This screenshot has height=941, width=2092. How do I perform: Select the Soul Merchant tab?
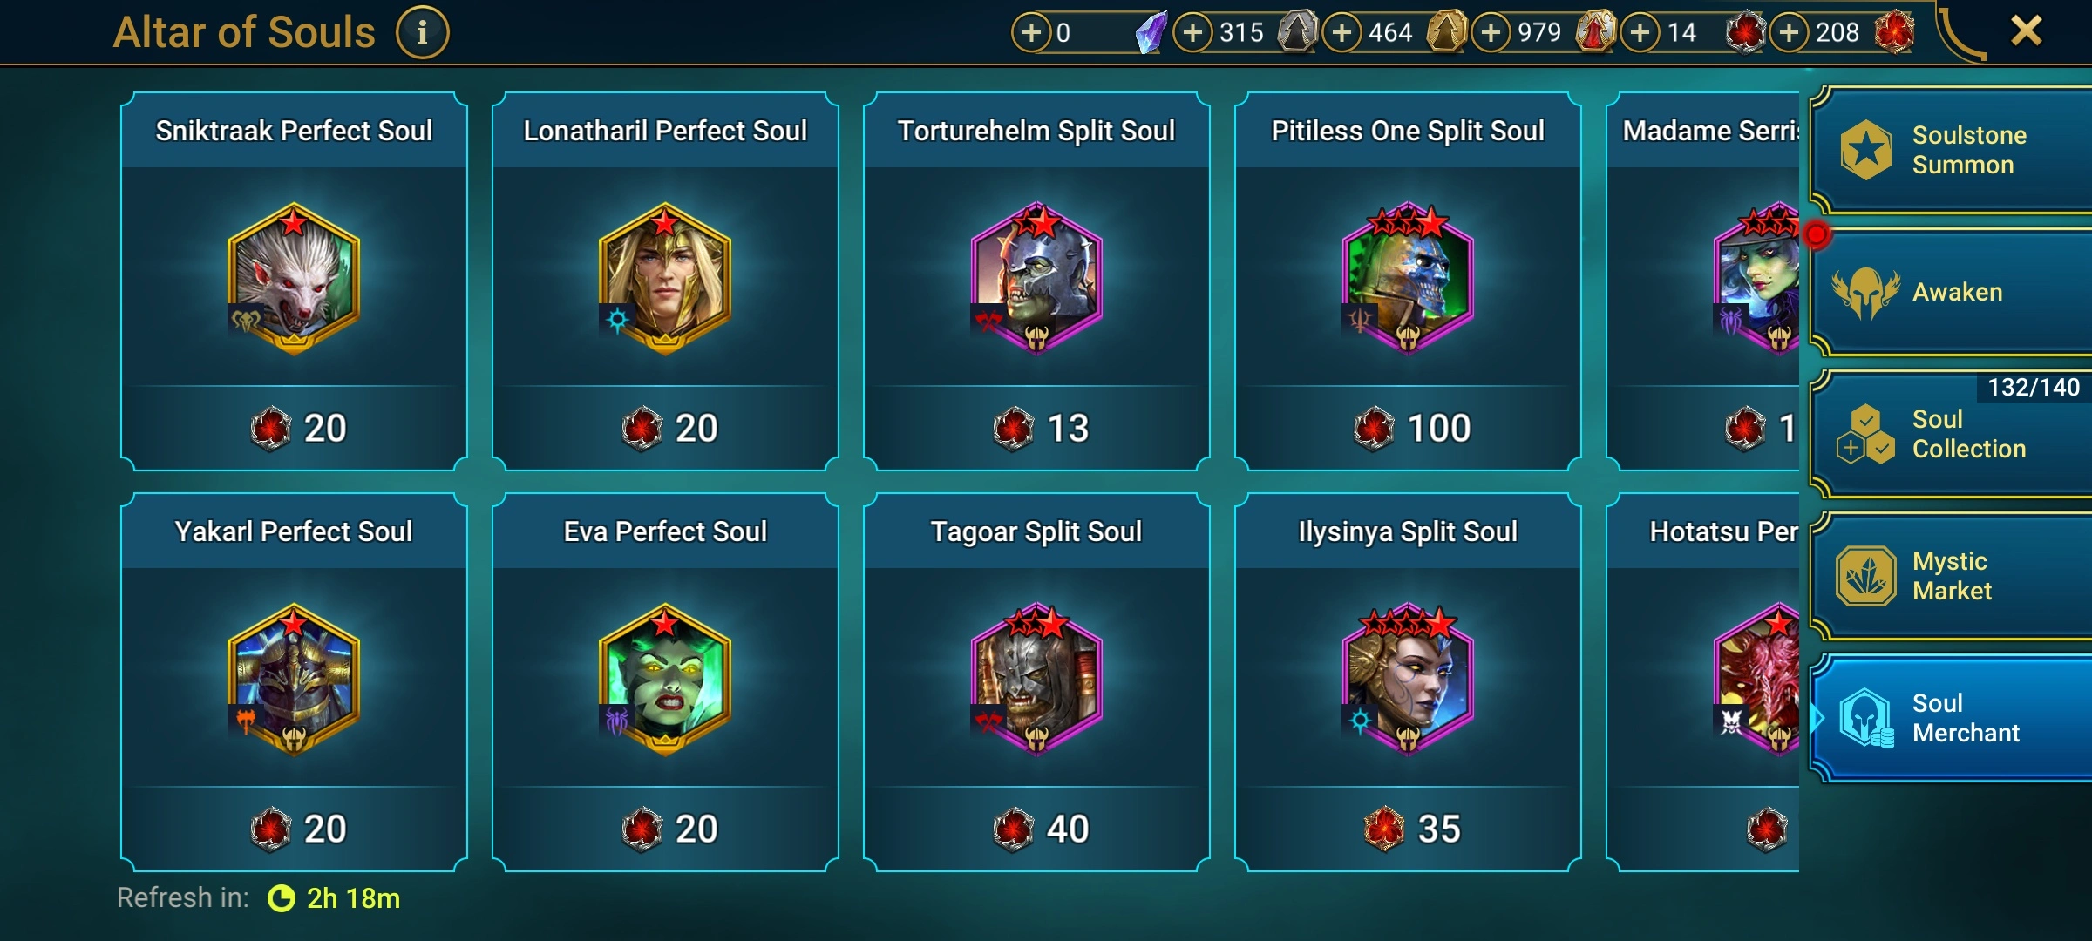(x=1951, y=718)
